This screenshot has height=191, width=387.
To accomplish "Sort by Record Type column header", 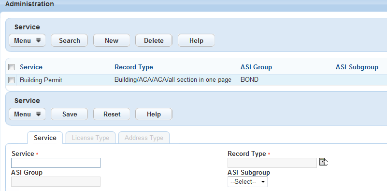I will tap(134, 67).
